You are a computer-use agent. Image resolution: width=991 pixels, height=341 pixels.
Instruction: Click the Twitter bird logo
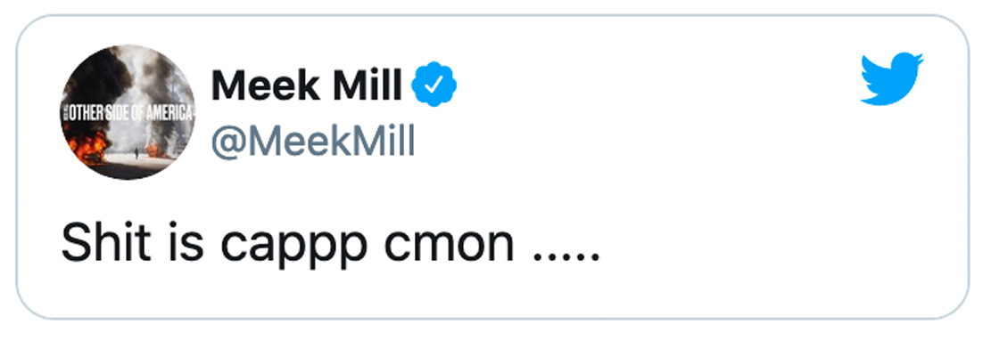[x=891, y=78]
